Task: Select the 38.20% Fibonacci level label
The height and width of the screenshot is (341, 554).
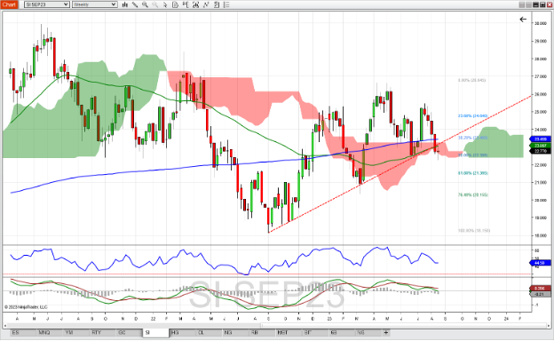Action: pos(472,138)
